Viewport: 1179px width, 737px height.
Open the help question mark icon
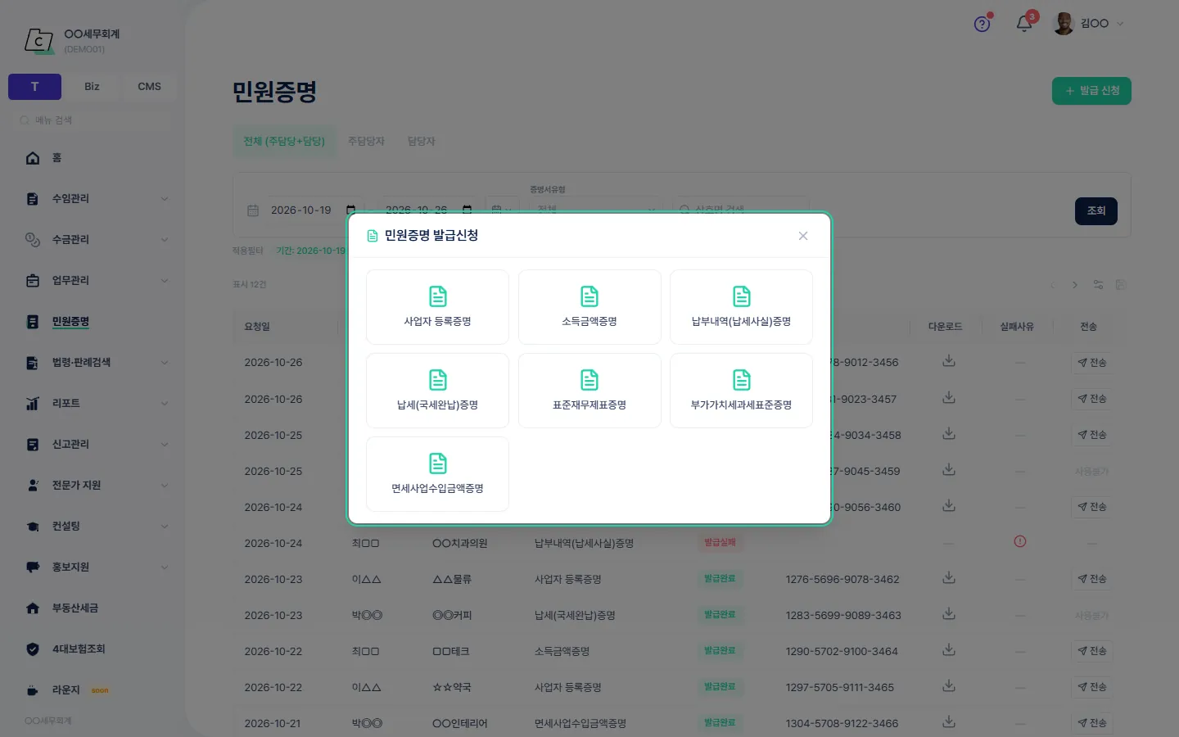click(x=982, y=24)
